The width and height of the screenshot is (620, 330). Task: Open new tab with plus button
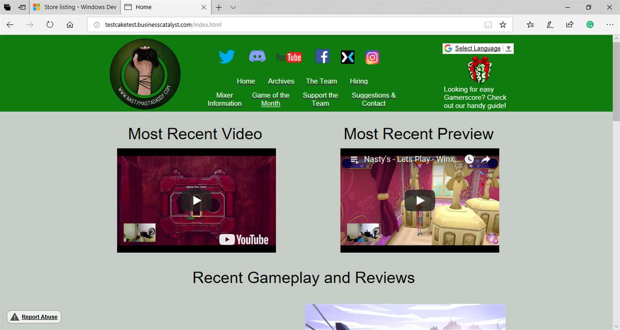tap(219, 7)
